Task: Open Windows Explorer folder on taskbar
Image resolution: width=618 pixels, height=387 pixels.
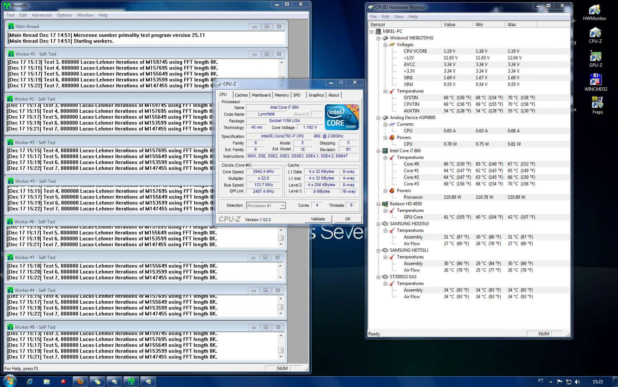Action: point(47,381)
